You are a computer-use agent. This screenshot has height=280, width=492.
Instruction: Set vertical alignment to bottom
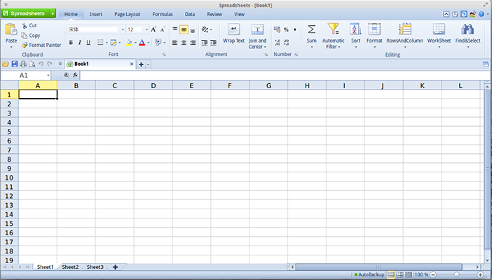[x=193, y=30]
